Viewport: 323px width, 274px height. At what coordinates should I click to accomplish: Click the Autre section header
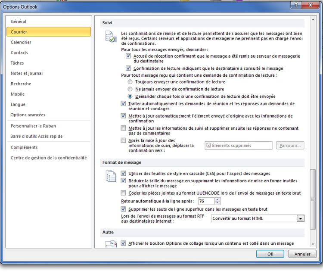[x=202, y=232]
